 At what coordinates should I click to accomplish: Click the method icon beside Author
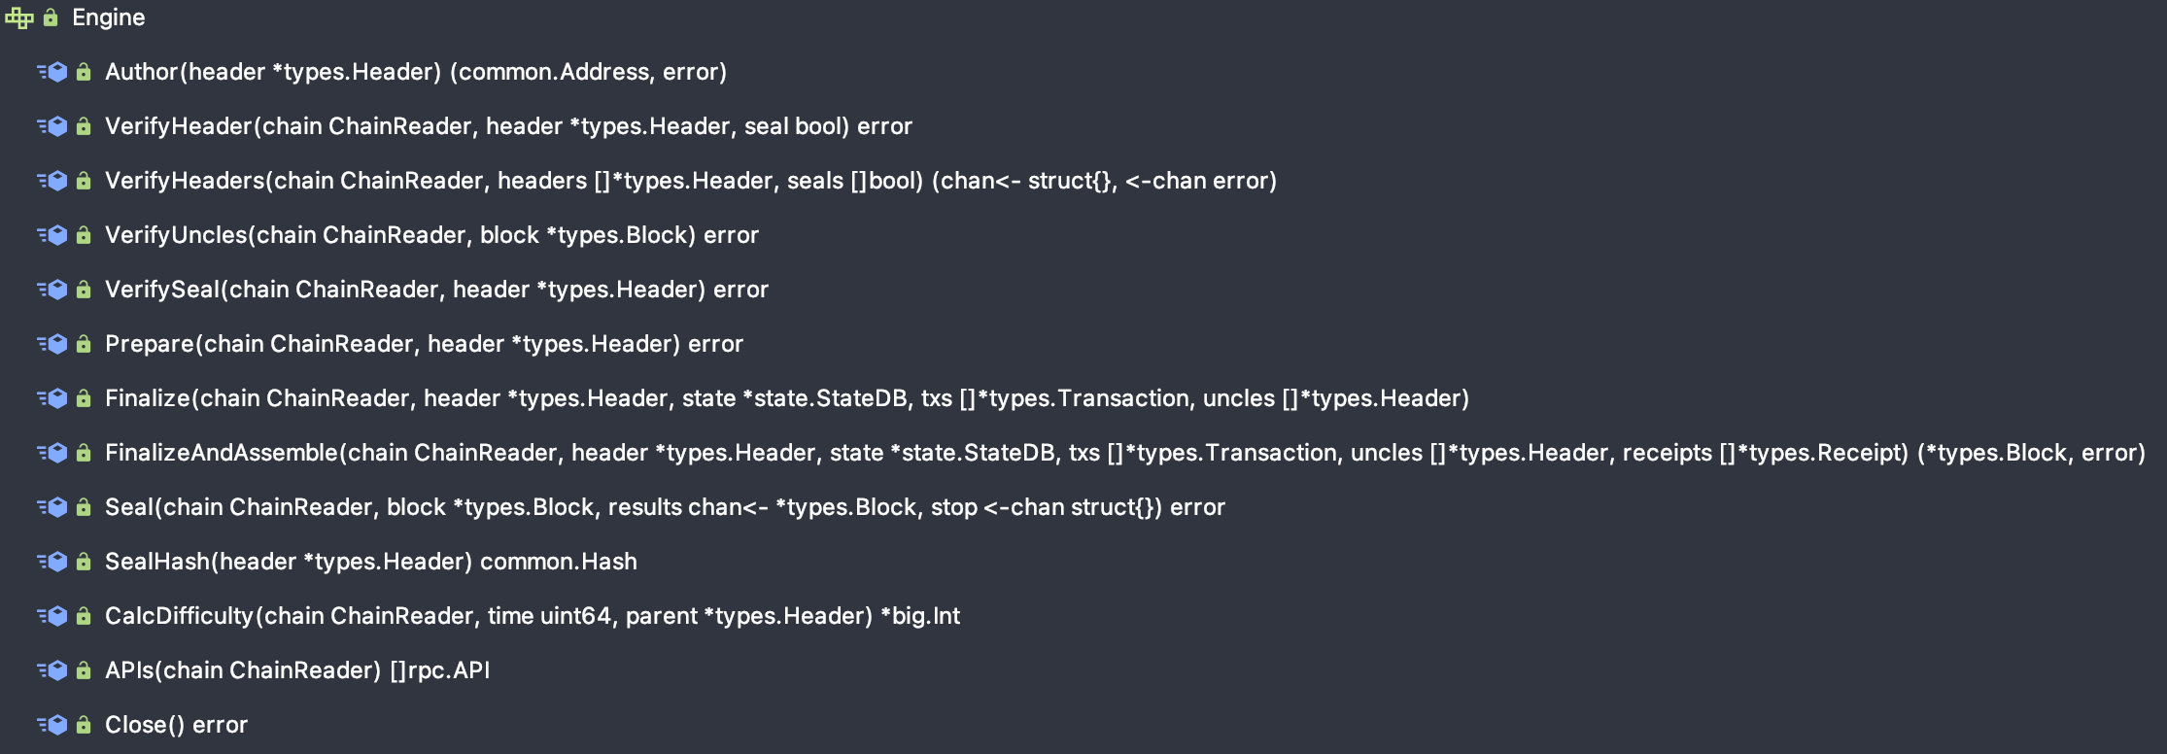coord(52,72)
